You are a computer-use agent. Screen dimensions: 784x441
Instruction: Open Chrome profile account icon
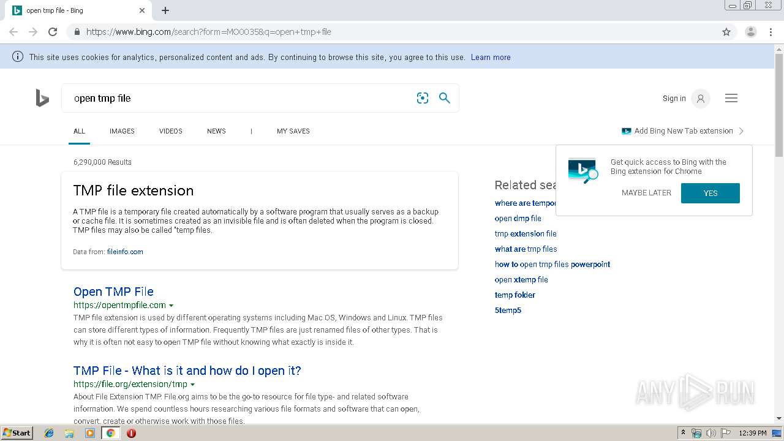point(750,32)
